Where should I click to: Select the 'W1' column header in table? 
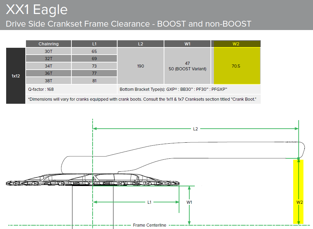click(188, 44)
